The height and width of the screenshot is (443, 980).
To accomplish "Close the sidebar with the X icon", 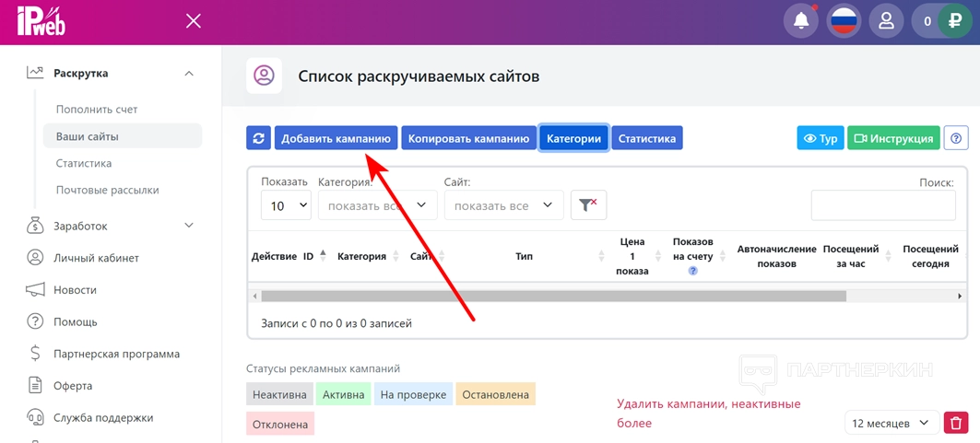I will 193,21.
